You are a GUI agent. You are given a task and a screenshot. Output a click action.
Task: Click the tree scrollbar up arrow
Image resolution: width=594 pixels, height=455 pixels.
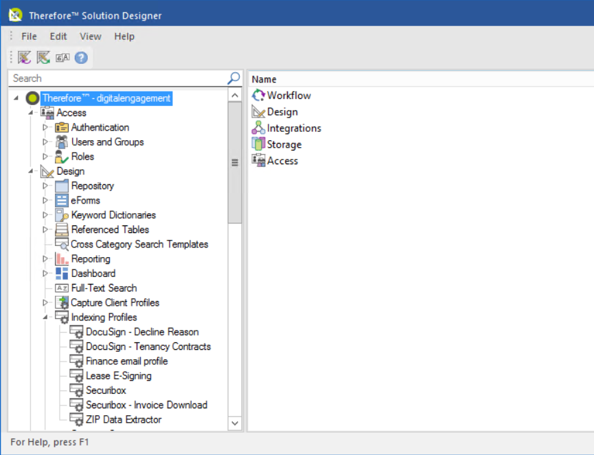(235, 95)
